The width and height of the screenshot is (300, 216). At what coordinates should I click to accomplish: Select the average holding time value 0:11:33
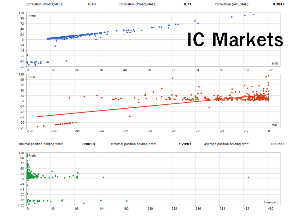(278, 144)
